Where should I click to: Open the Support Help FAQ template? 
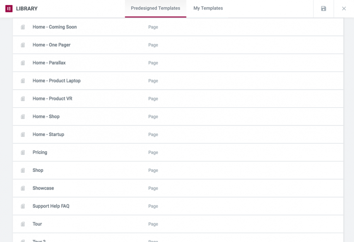coord(51,206)
